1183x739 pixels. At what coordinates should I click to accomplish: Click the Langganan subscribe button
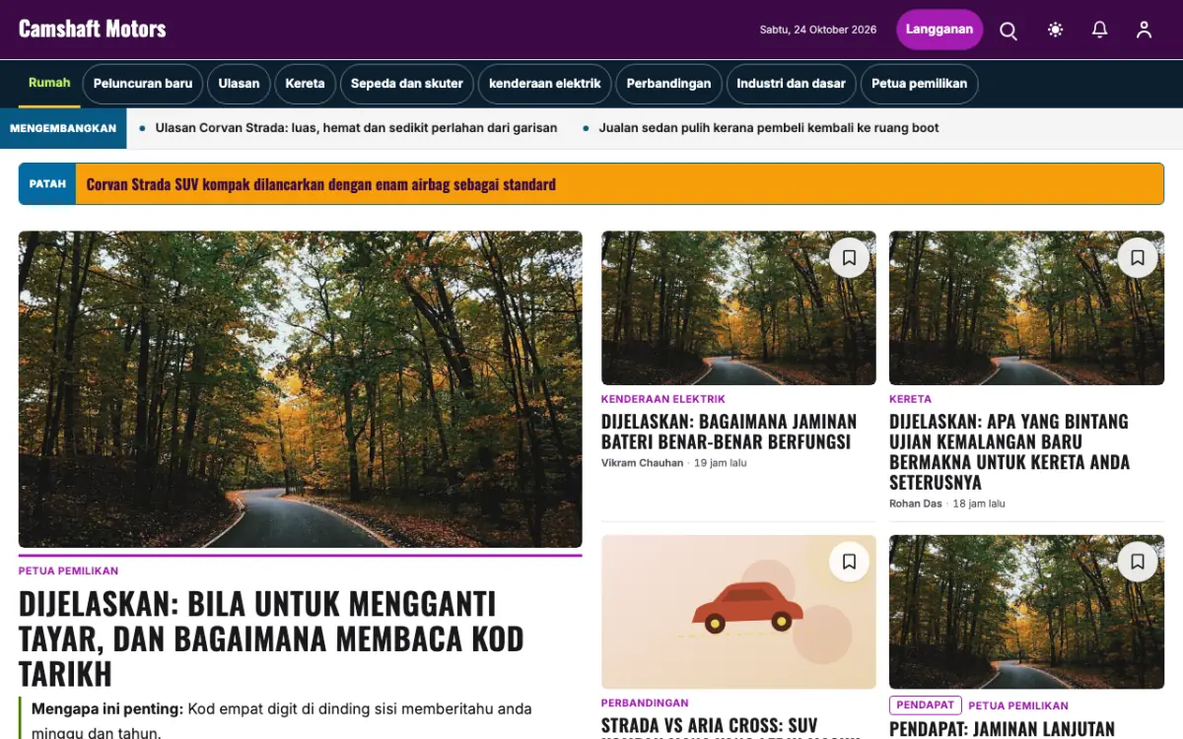pyautogui.click(x=939, y=30)
